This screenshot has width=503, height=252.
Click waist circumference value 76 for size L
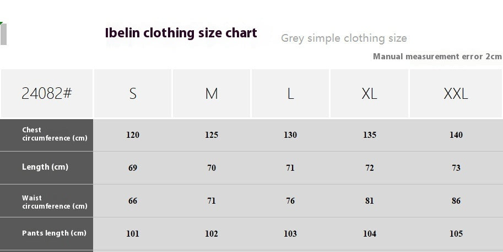pos(290,201)
